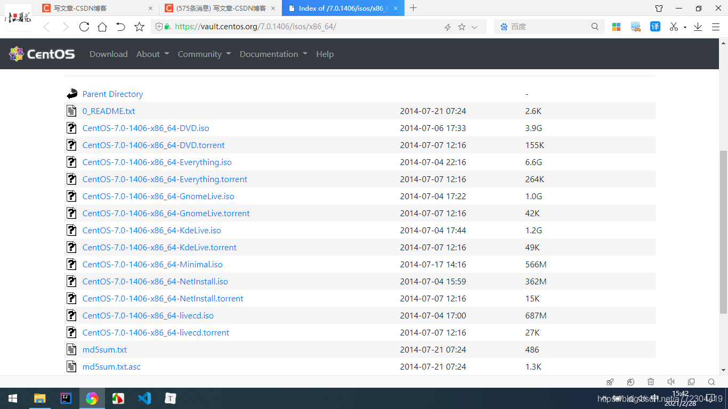Select the Index of /7.0.1406/isos tab

tap(343, 8)
